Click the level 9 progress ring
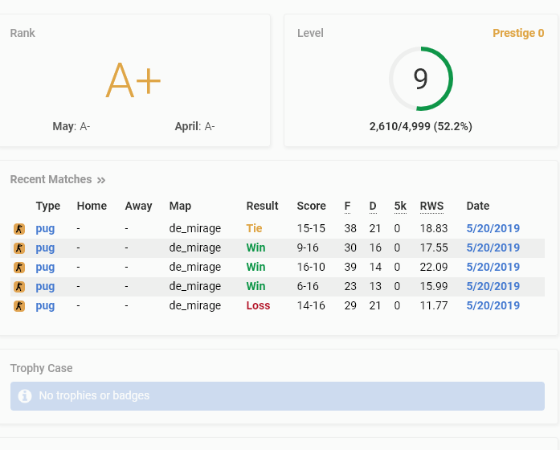560x450 pixels. click(421, 79)
